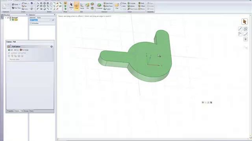
Task: Insert a Plane
Action: click(x=123, y=3)
